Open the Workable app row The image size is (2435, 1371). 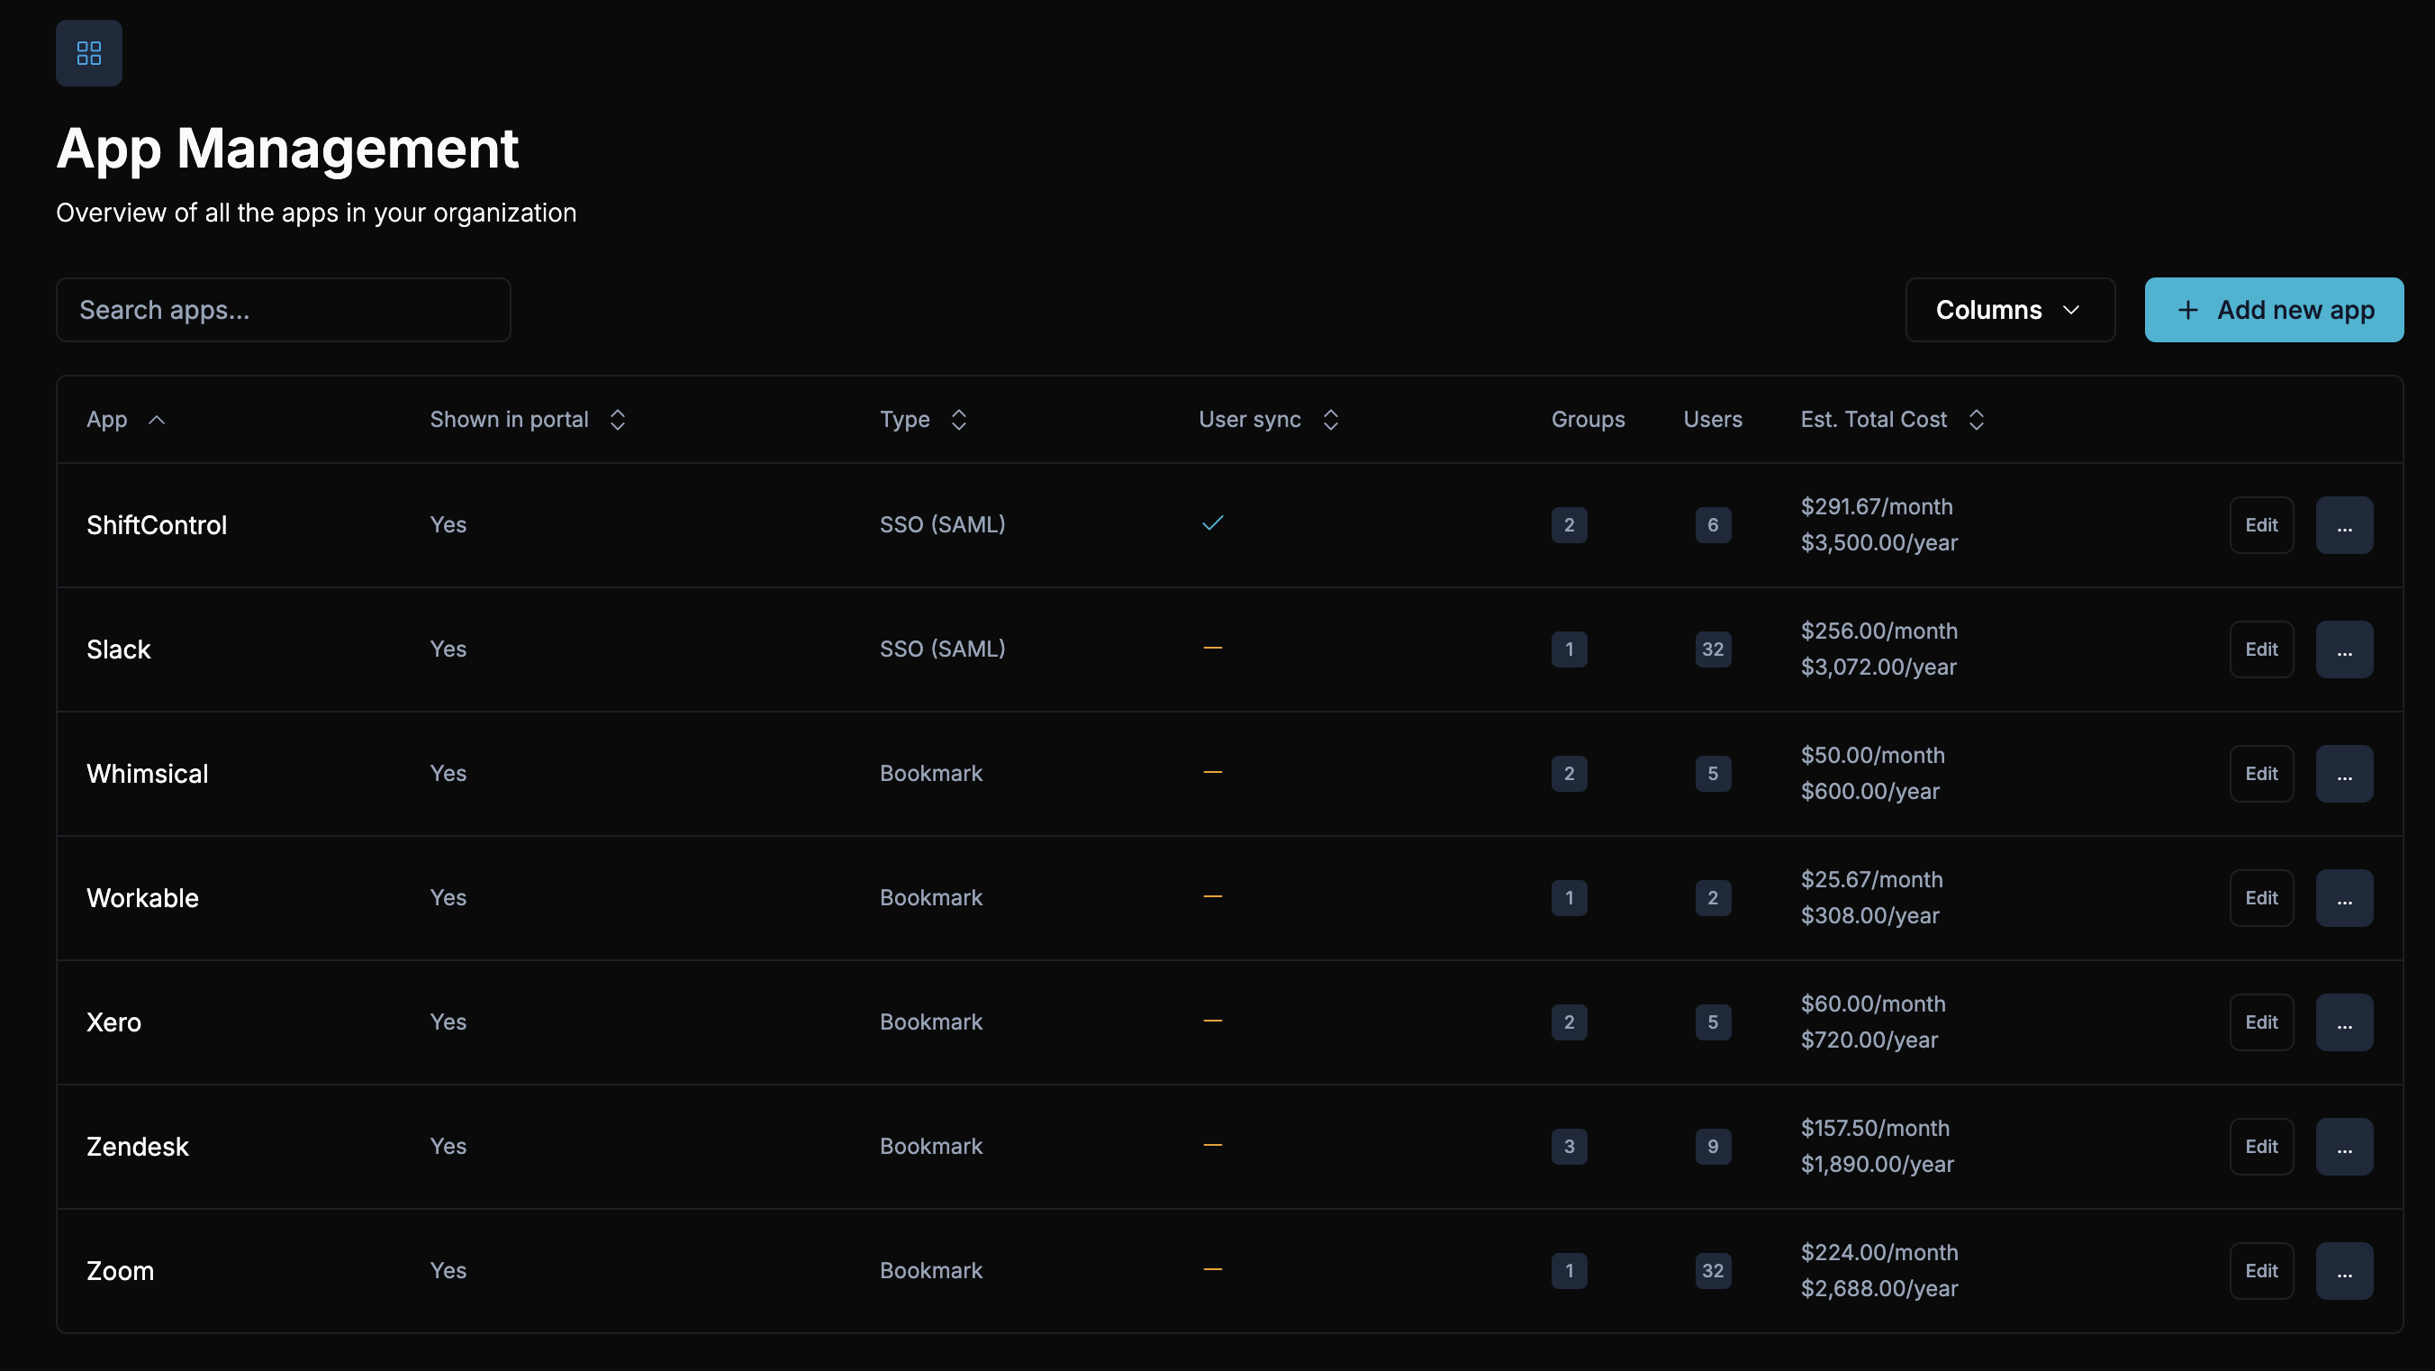click(x=143, y=898)
